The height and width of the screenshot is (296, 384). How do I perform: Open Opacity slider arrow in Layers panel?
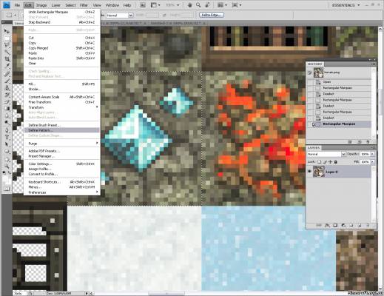[x=372, y=154]
